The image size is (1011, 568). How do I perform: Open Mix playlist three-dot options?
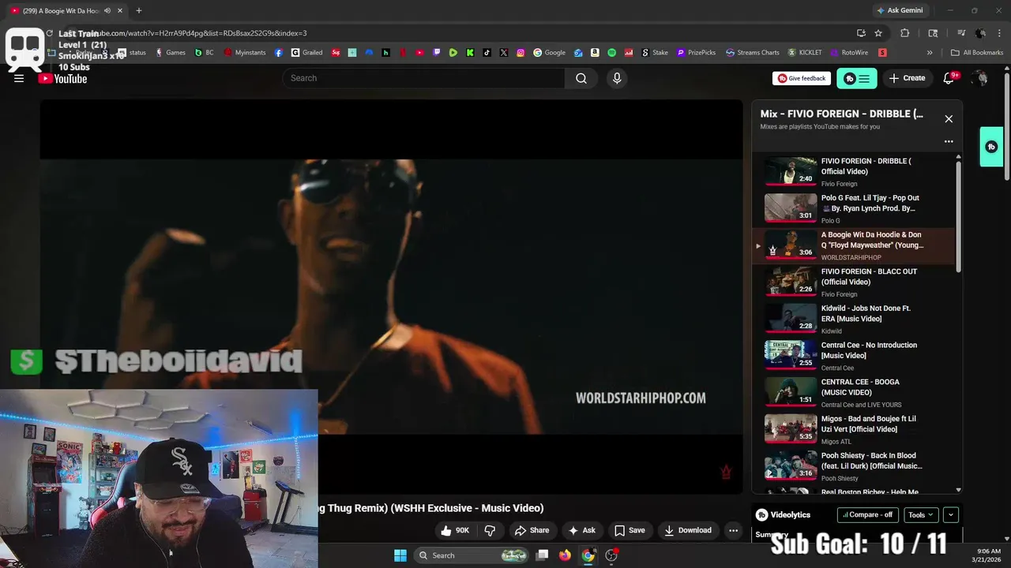coord(949,142)
